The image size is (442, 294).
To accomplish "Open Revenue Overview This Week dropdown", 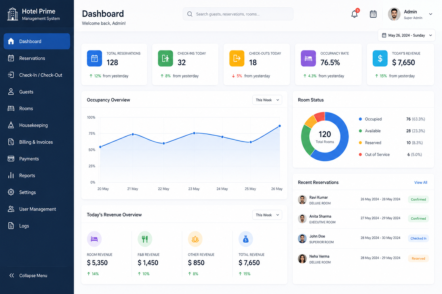I will click(x=267, y=215).
